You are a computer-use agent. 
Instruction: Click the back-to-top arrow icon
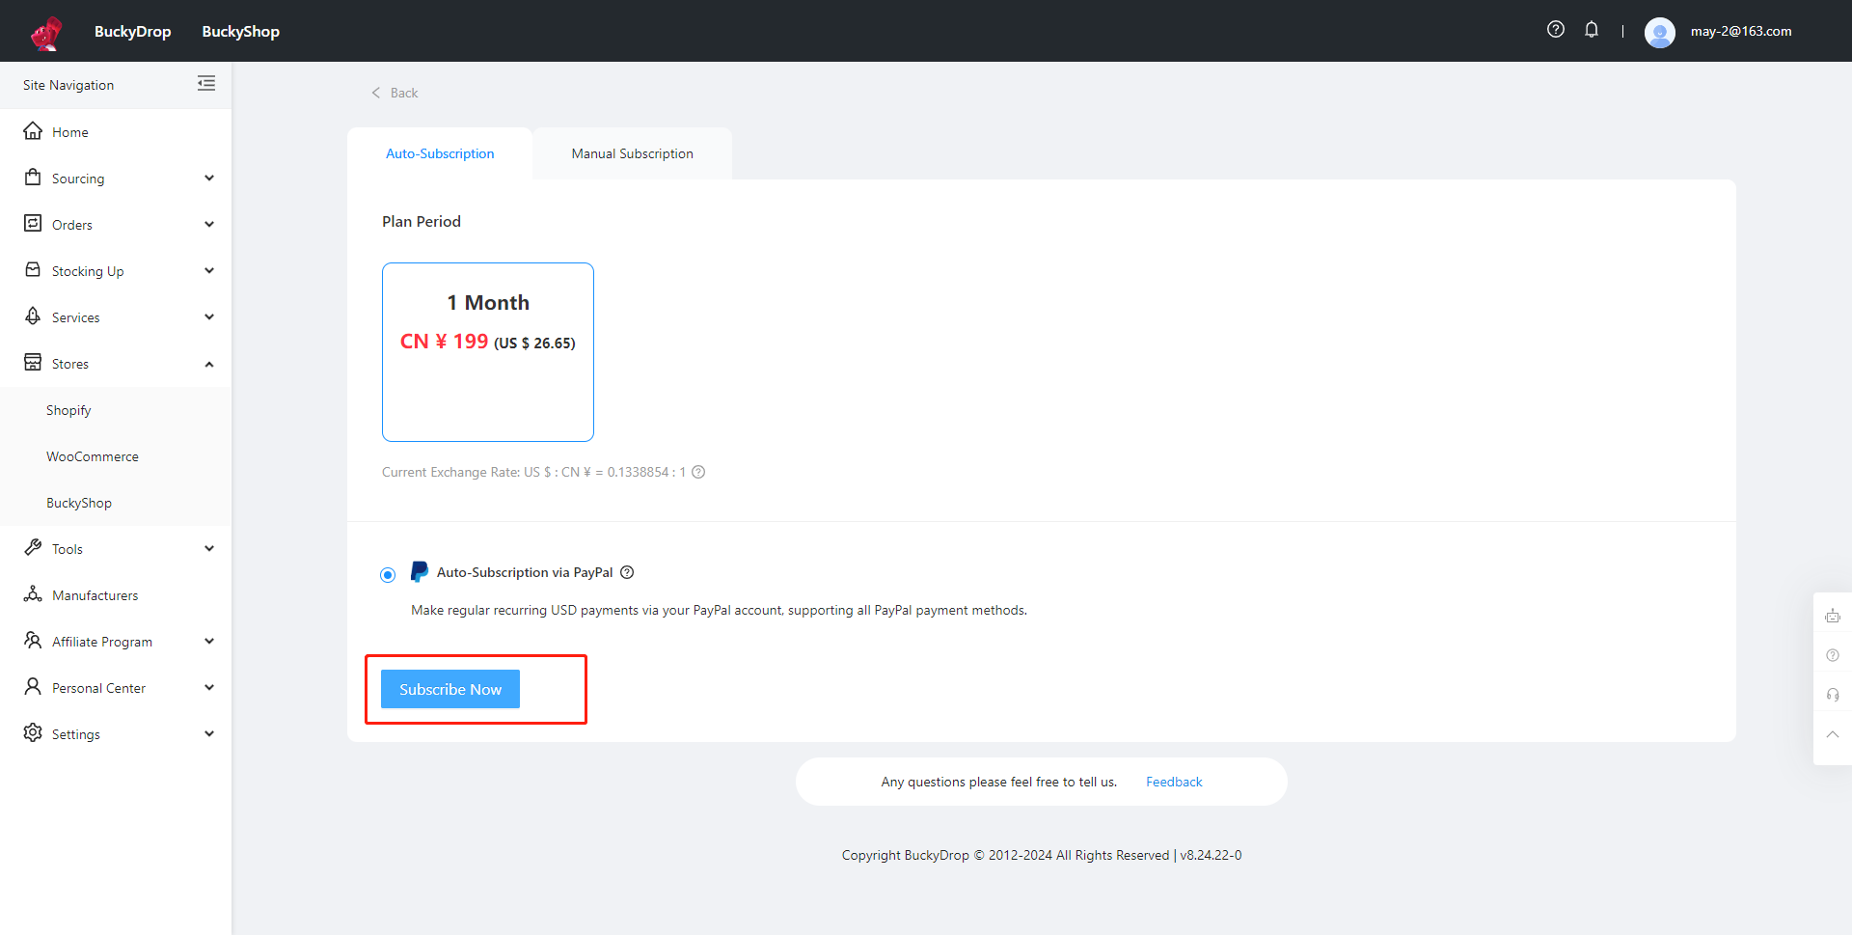pos(1833,734)
